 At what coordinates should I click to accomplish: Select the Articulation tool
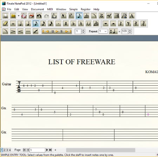pos(101,16)
